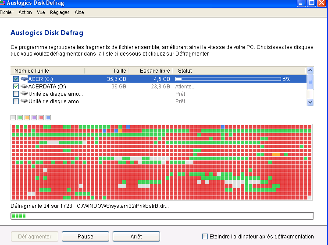The image size is (328, 245).
Task: Uncheck the ACER (C:) drive checkbox
Action: coord(16,79)
